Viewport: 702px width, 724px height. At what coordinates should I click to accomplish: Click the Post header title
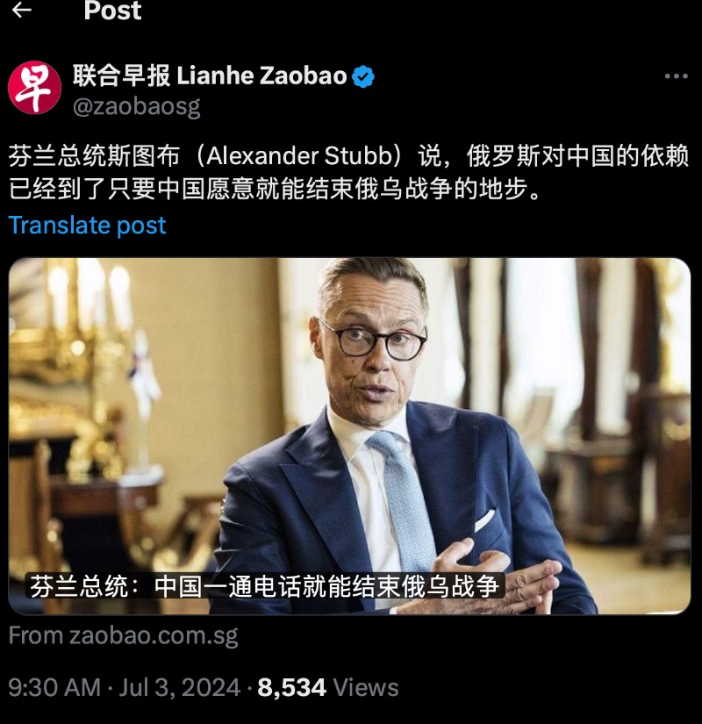pyautogui.click(x=112, y=11)
